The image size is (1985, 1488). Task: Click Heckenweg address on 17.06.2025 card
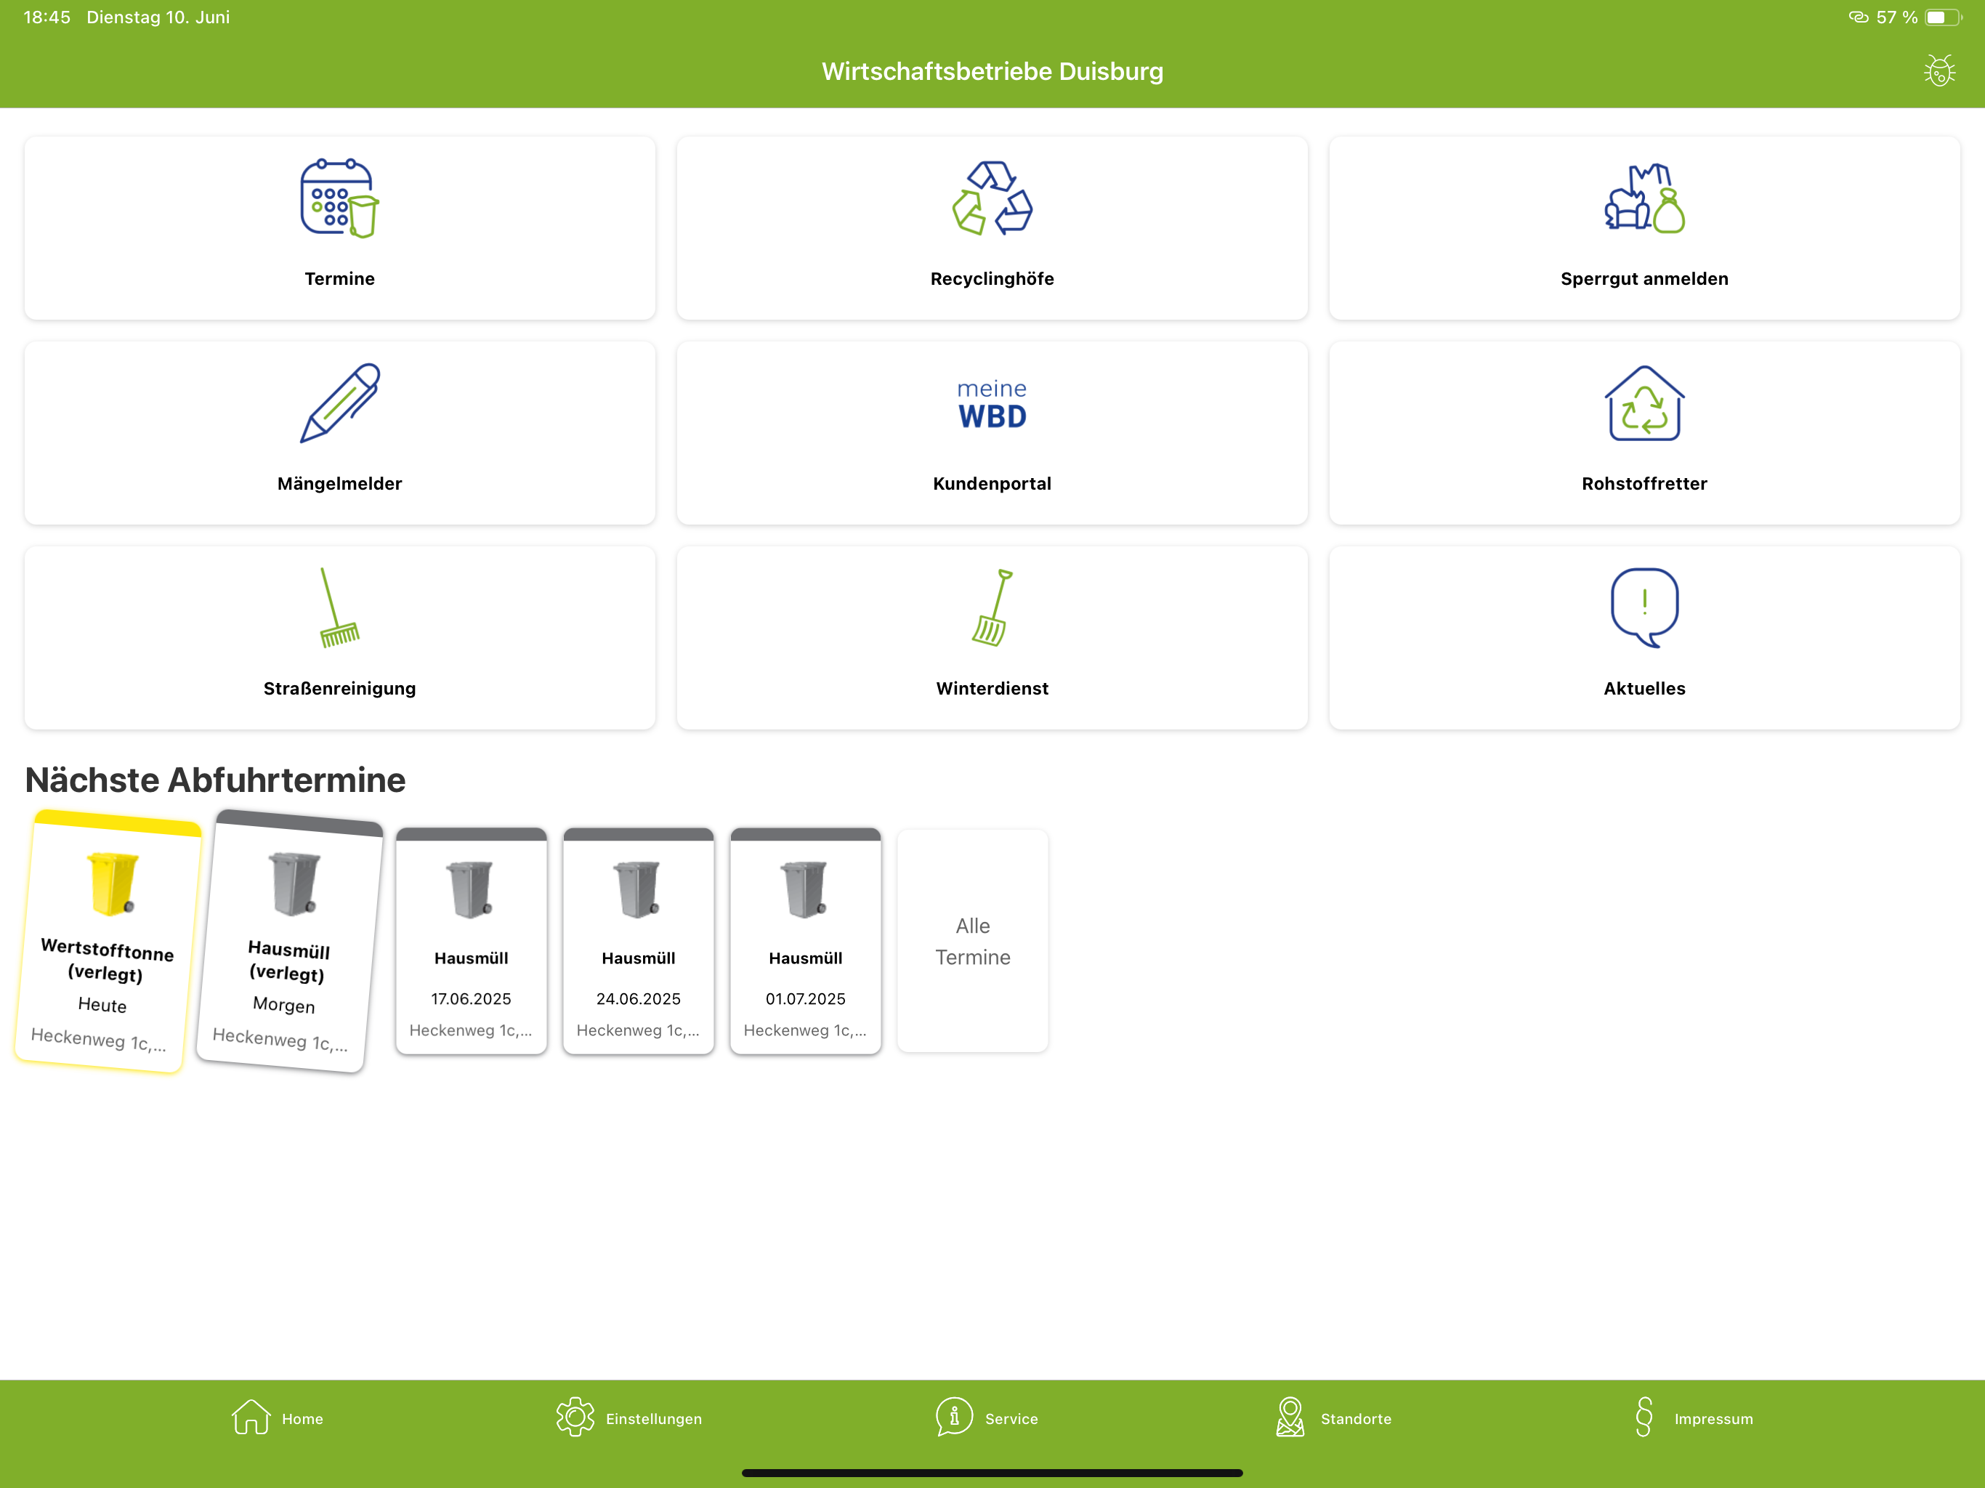[470, 1030]
